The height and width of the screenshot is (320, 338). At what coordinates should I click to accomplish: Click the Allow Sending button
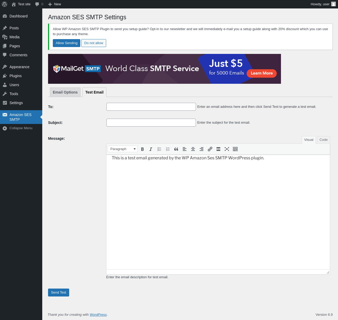click(x=67, y=43)
